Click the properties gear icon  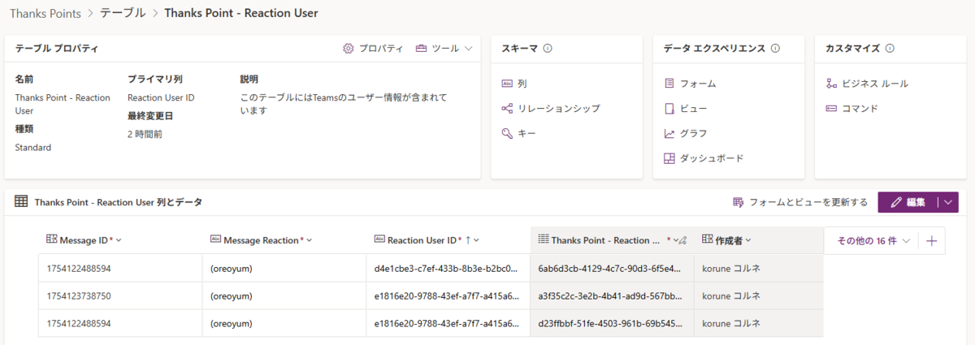pyautogui.click(x=349, y=49)
